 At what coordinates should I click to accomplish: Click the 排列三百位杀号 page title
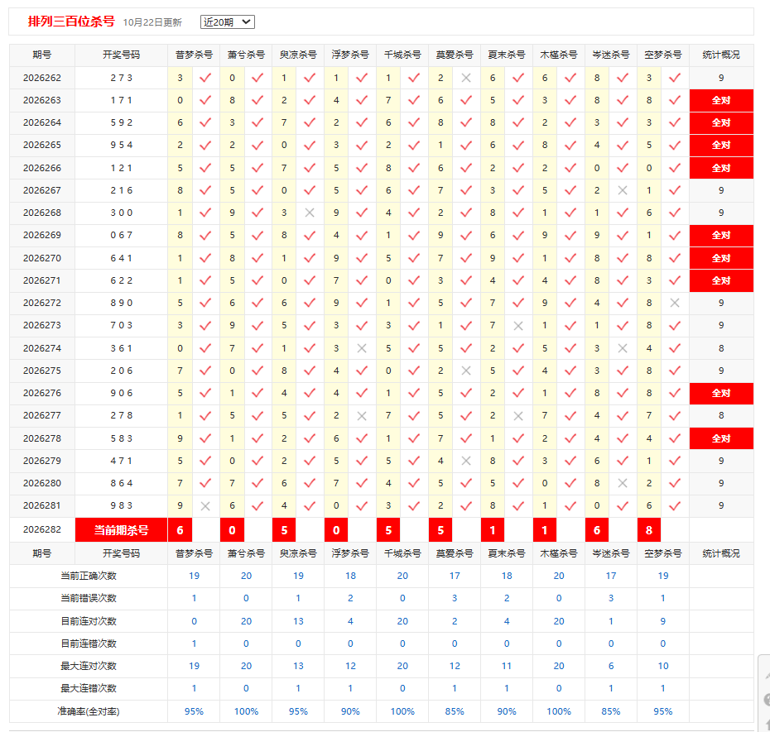(x=71, y=22)
